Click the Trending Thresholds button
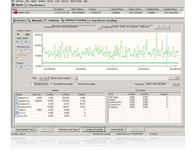This screenshot has height=153, width=194. [x=94, y=130]
